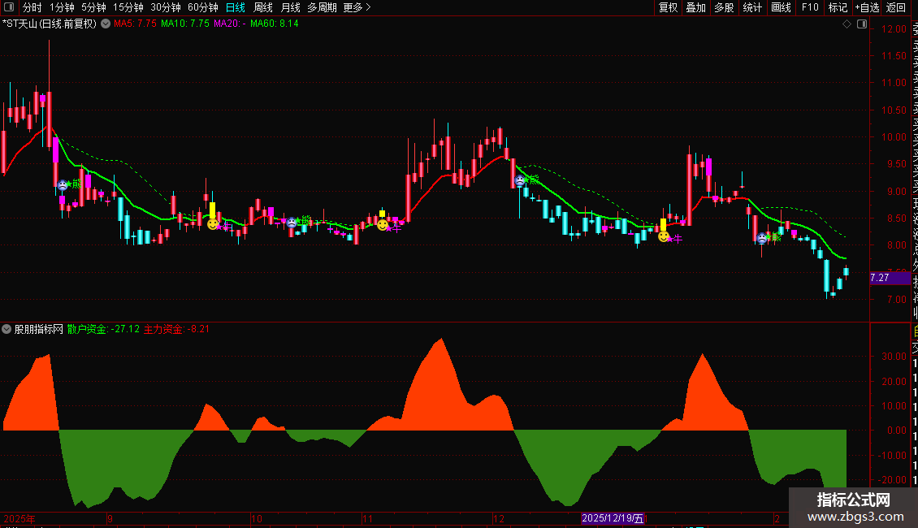Click the 散户资金: -27.12 value

coord(104,329)
